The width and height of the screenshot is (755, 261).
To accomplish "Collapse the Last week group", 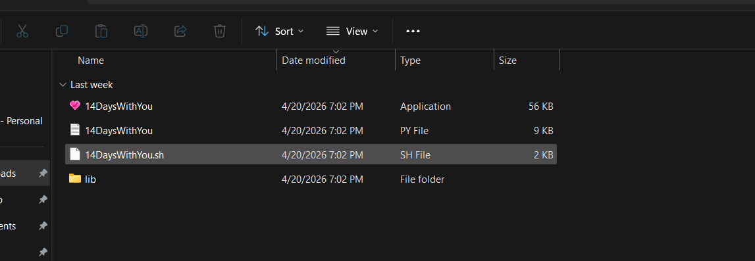I will point(63,85).
